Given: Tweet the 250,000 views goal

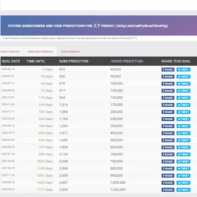Looking at the screenshot, I should point(183,119).
